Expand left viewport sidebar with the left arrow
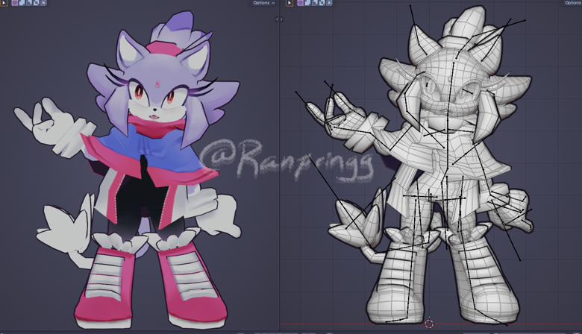The width and height of the screenshot is (582, 334). click(277, 19)
